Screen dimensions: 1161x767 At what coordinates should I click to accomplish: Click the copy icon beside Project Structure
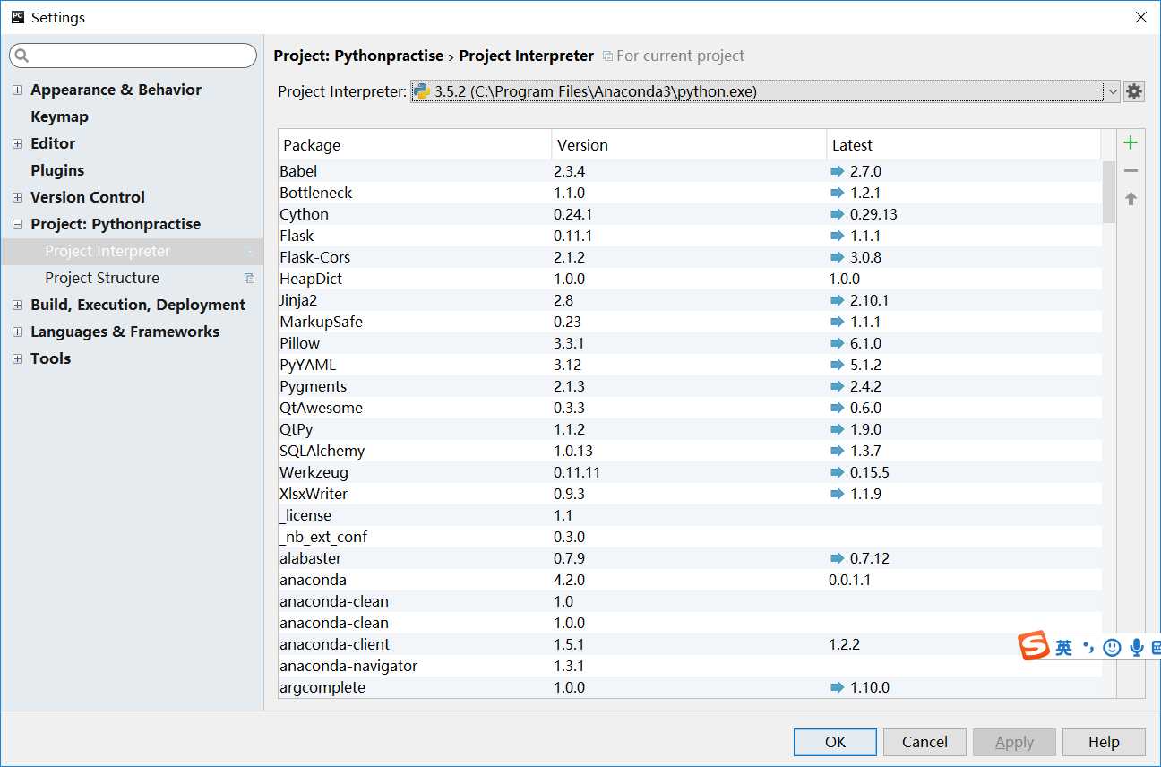point(249,278)
